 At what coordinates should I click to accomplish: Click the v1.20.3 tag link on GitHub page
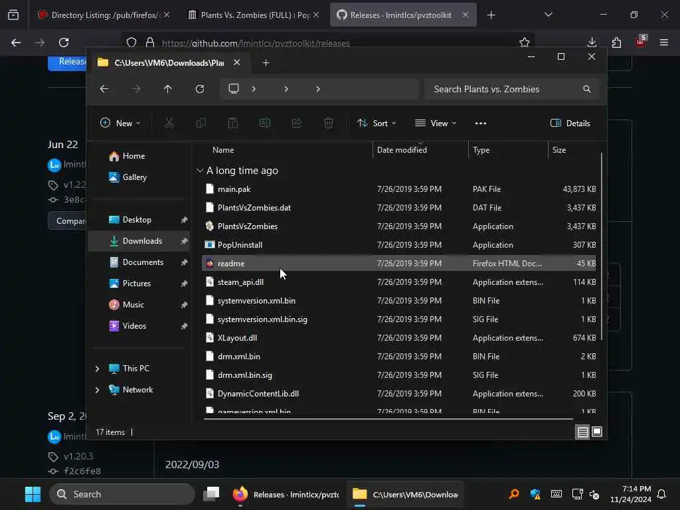[78, 456]
